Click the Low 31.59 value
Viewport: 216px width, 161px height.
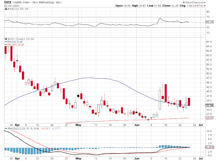154,6
